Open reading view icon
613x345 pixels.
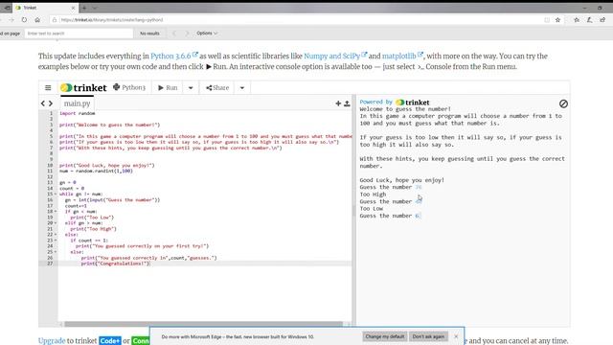coord(547,19)
